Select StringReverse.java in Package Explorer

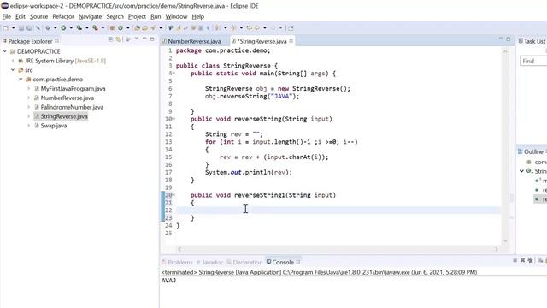click(x=64, y=116)
